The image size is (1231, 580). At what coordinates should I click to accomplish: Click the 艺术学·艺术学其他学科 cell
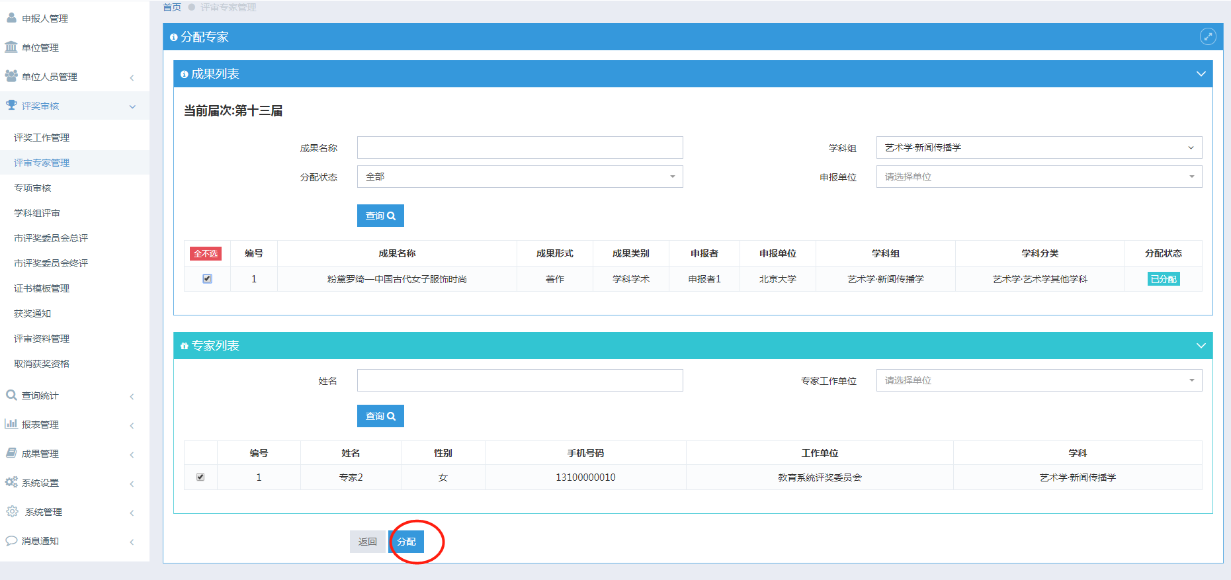1040,279
